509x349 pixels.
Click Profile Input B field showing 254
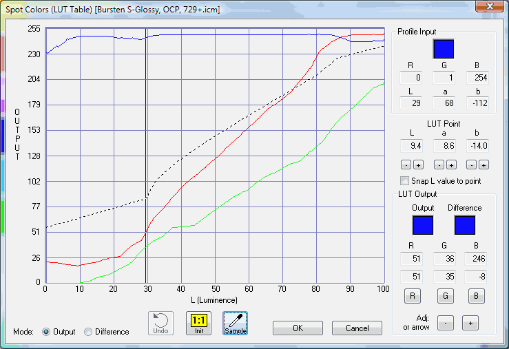477,78
